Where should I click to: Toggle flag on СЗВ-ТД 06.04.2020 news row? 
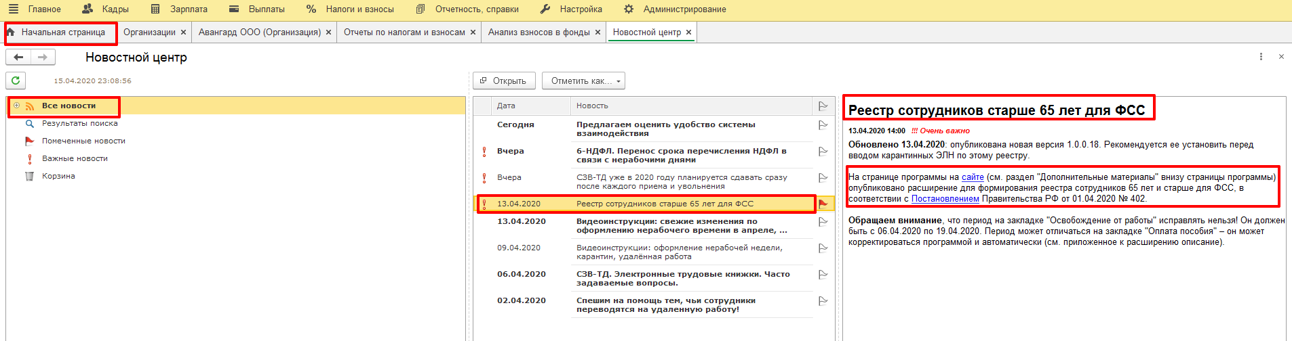pos(823,275)
